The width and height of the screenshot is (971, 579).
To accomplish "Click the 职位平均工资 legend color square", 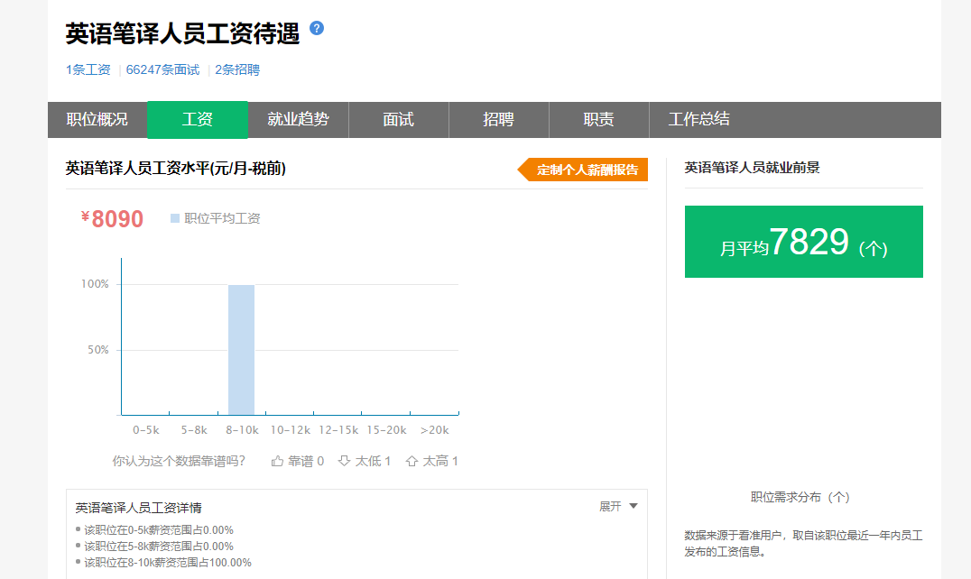I will click(x=175, y=218).
